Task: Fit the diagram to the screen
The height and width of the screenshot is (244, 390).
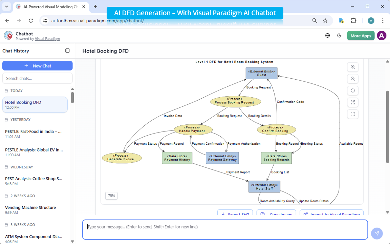Action: 353,102
